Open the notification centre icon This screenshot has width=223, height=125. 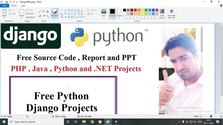217,122
